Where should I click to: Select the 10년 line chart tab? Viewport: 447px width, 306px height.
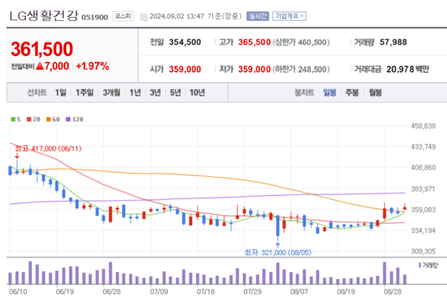pos(197,92)
